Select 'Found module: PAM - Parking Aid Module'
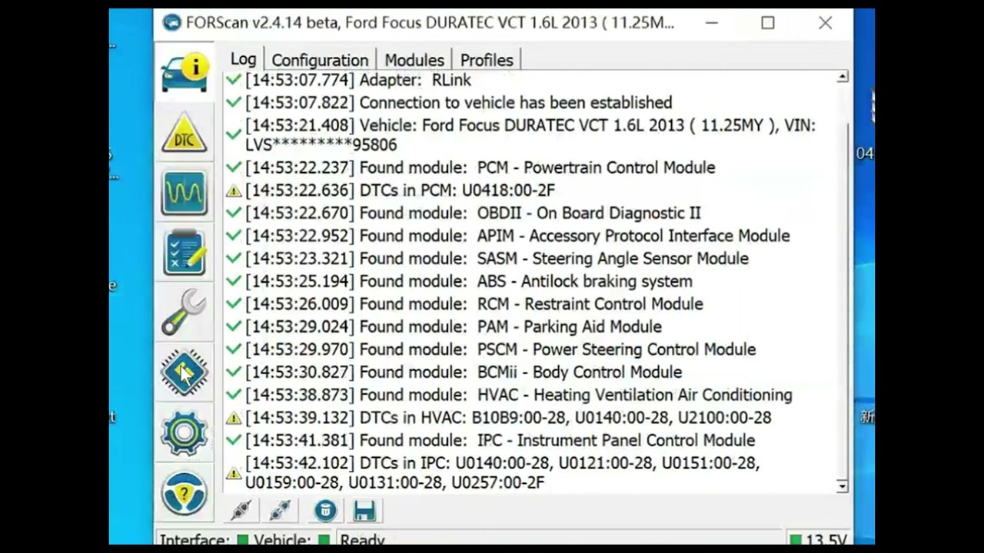This screenshot has width=984, height=553. point(454,326)
